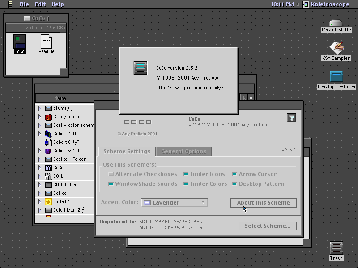Expand the coiled20 disclosure triangle

click(40, 202)
